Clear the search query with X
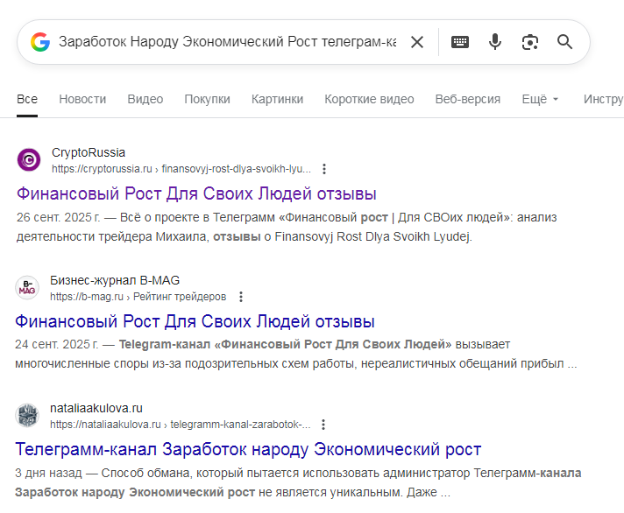The width and height of the screenshot is (624, 513). (x=417, y=42)
